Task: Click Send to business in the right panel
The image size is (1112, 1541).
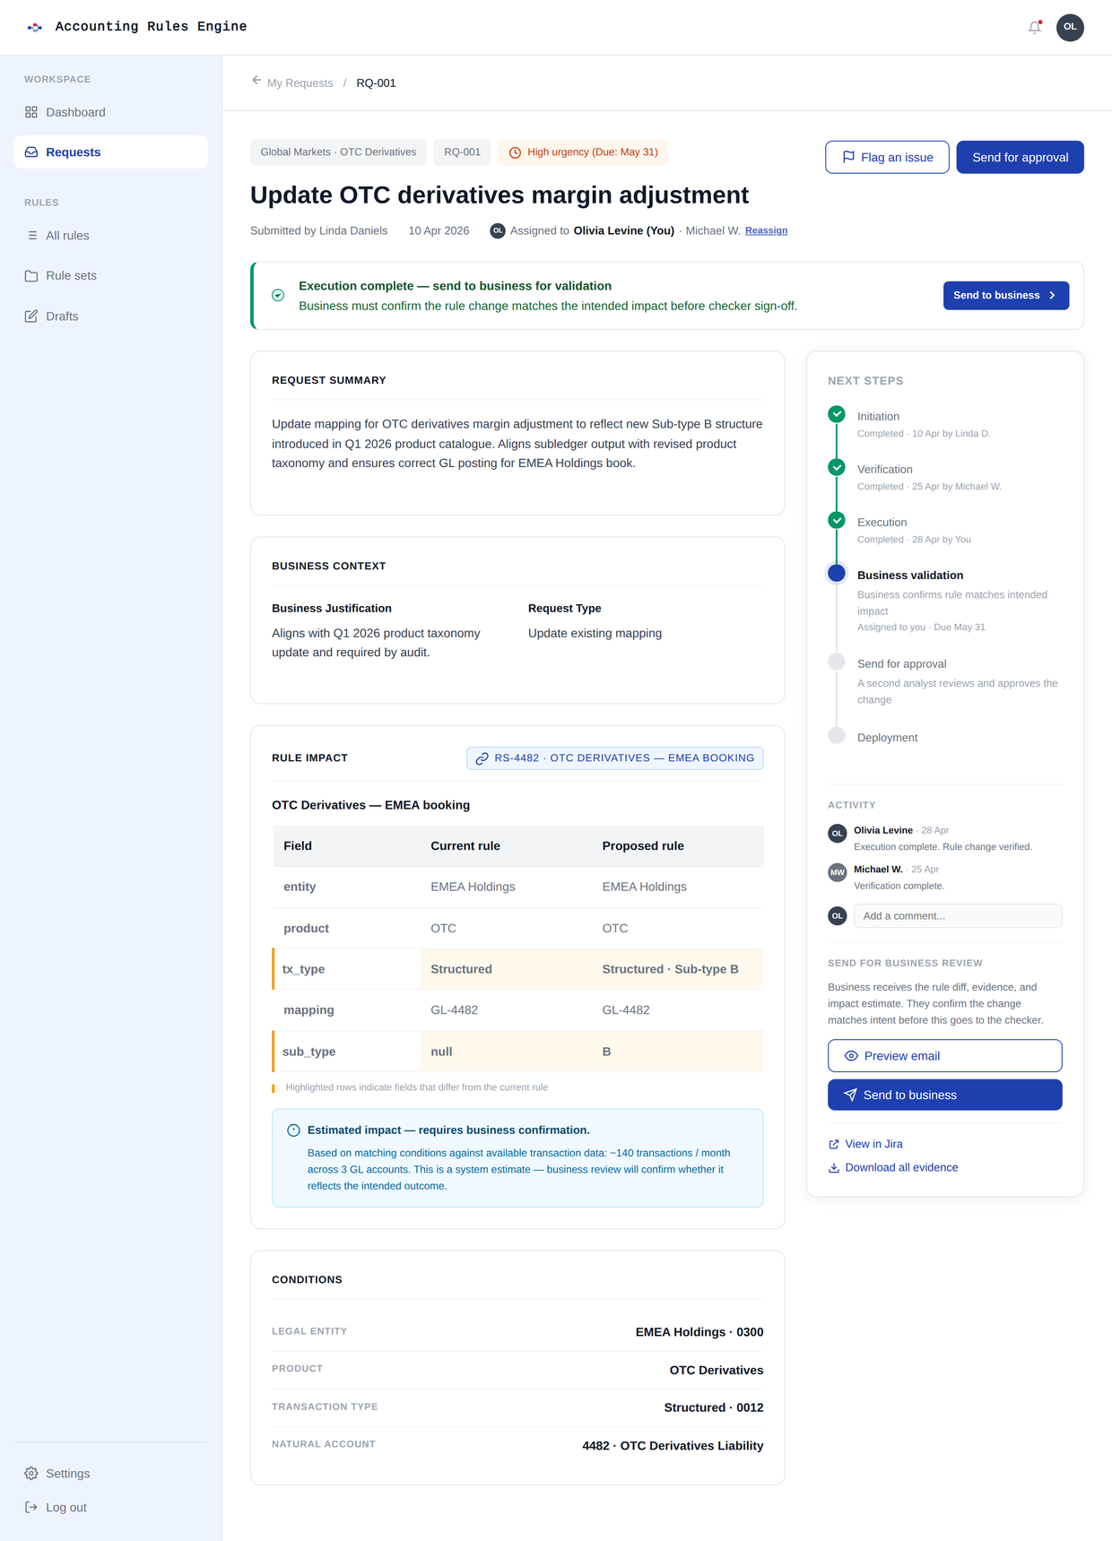Action: click(x=944, y=1095)
